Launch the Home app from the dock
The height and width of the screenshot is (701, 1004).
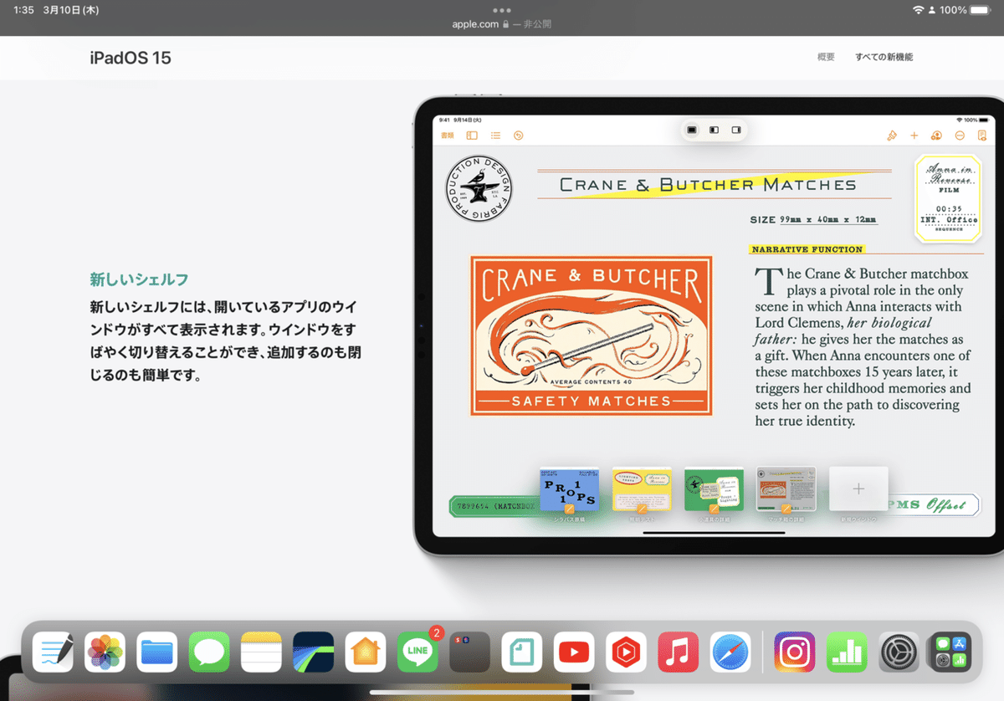point(366,652)
